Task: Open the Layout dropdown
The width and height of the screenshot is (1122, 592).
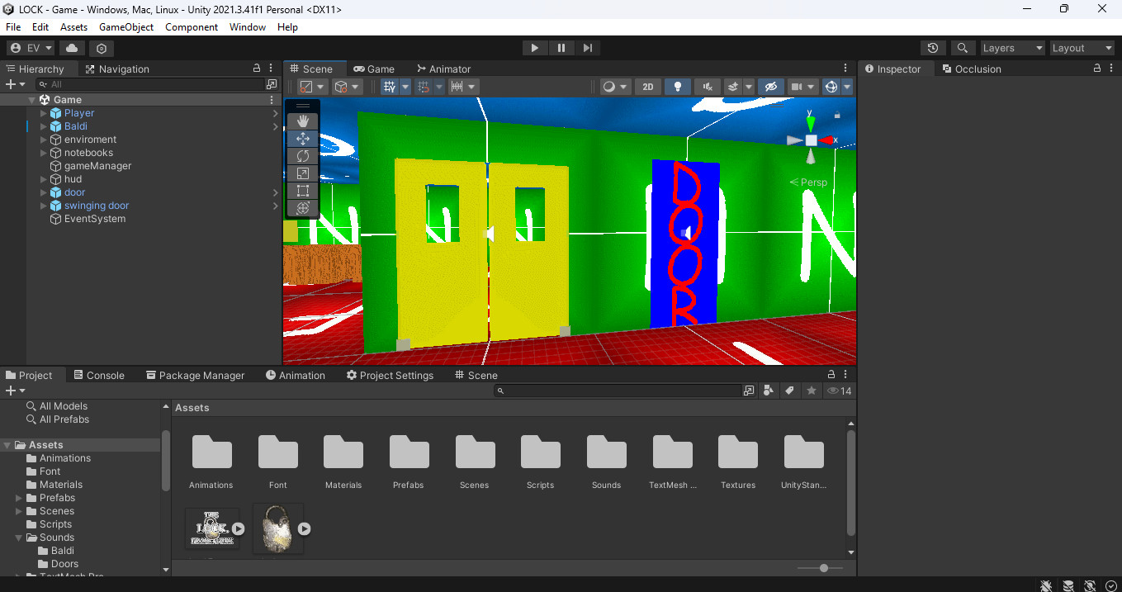Action: click(x=1082, y=47)
